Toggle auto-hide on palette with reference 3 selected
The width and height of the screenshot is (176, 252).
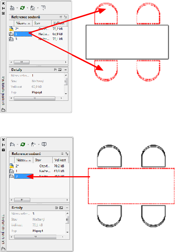tap(3, 145)
